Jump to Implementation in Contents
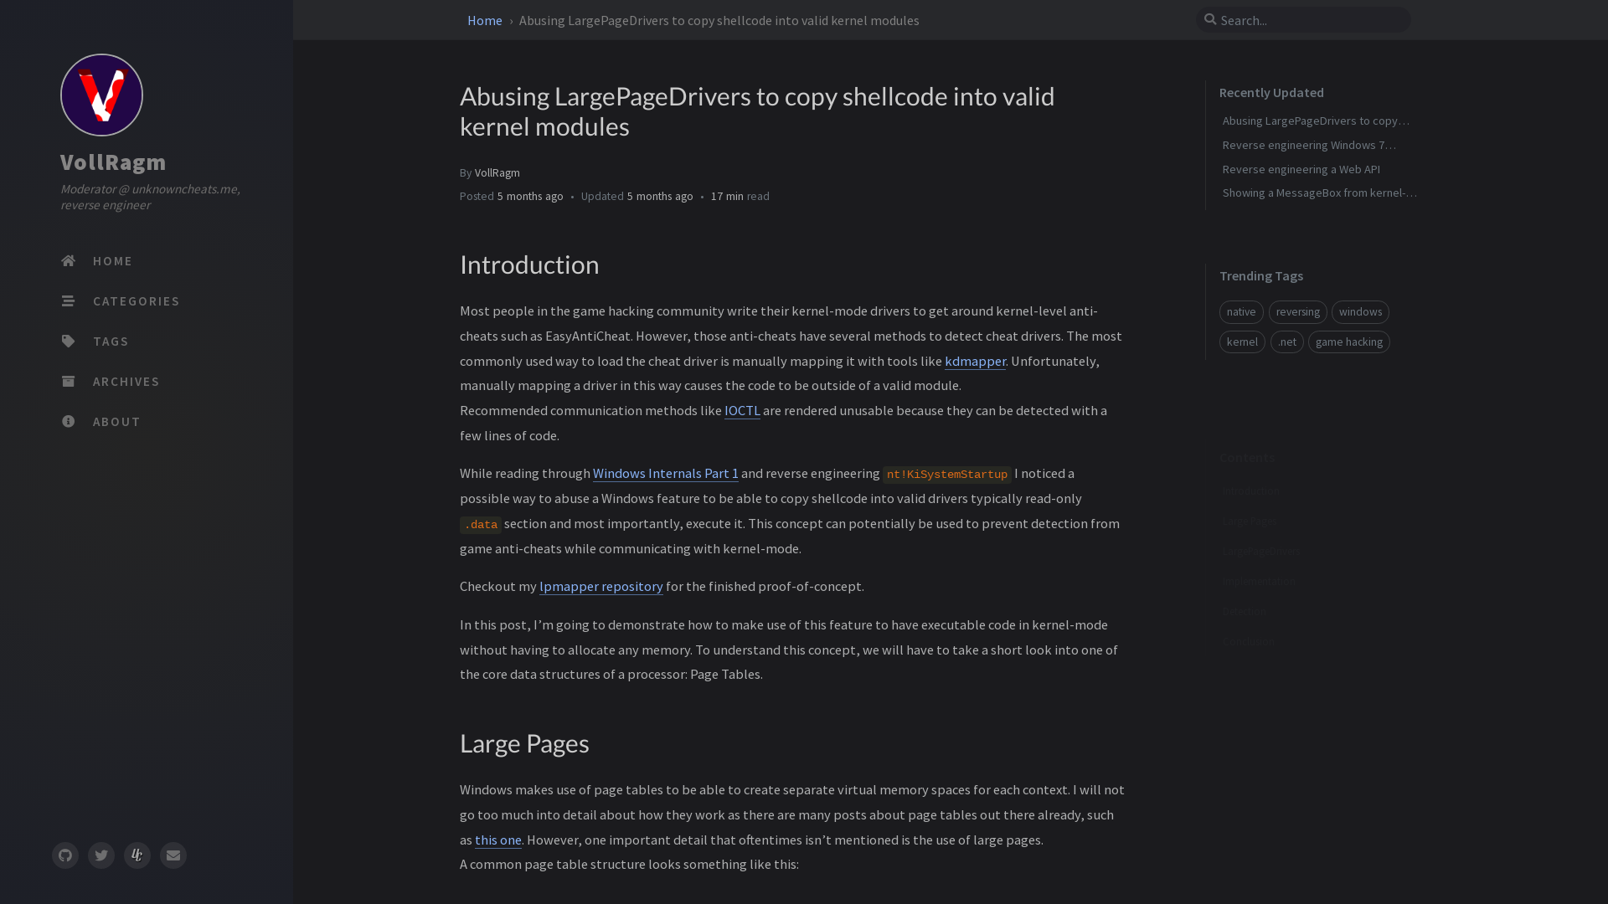 click(1259, 581)
